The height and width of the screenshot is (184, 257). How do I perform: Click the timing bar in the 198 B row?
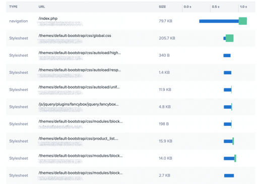pos(228,124)
